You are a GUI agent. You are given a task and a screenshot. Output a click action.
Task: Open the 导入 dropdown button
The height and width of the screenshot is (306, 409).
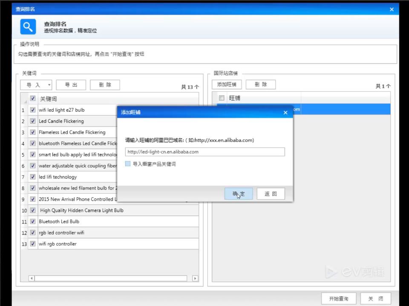[x=36, y=85]
